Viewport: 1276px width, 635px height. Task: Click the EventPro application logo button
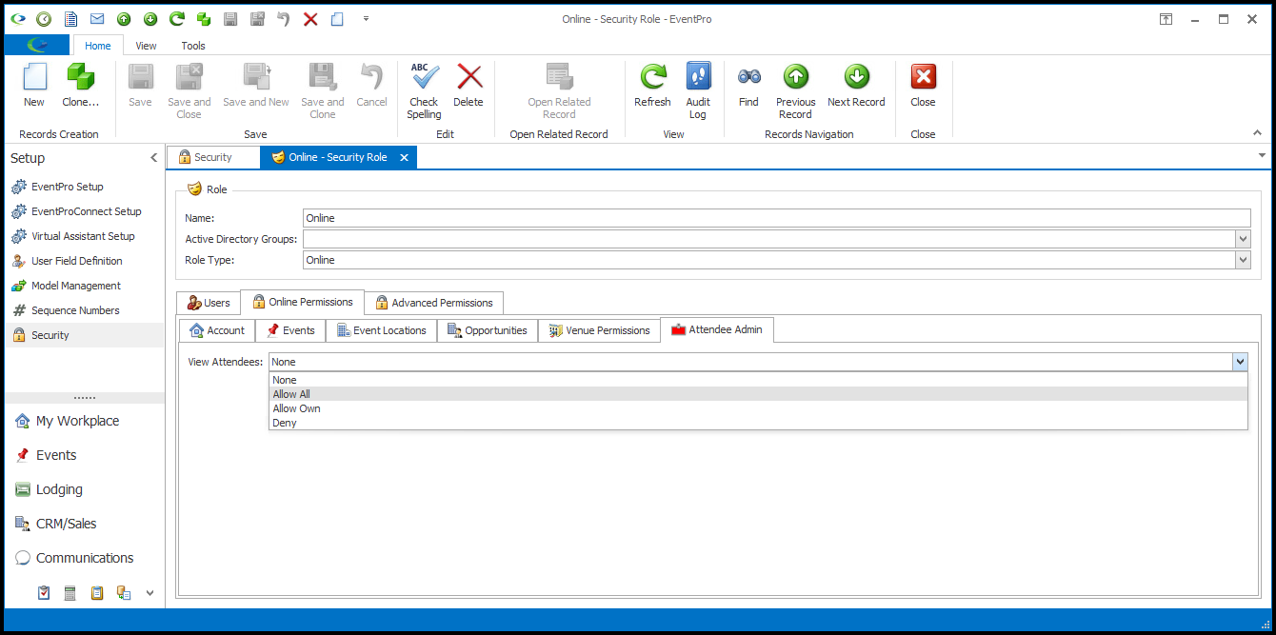coord(37,45)
